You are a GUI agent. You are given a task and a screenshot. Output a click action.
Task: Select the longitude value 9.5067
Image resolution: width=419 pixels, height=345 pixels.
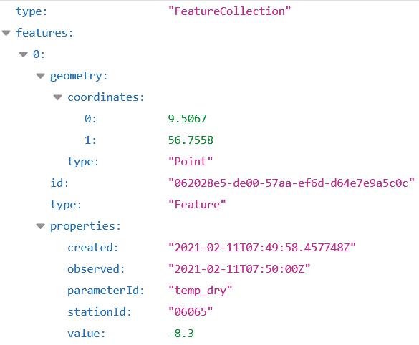(188, 119)
